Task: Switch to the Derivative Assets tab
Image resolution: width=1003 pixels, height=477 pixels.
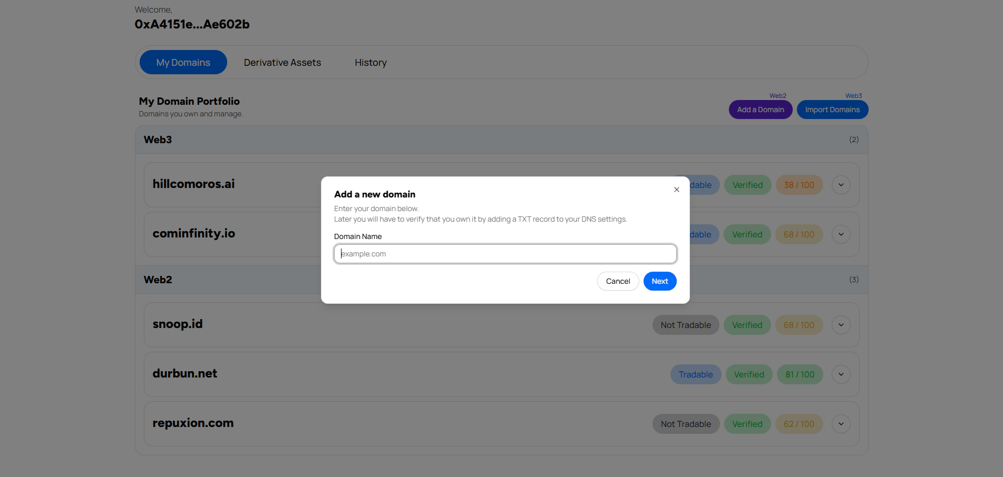Action: point(282,63)
